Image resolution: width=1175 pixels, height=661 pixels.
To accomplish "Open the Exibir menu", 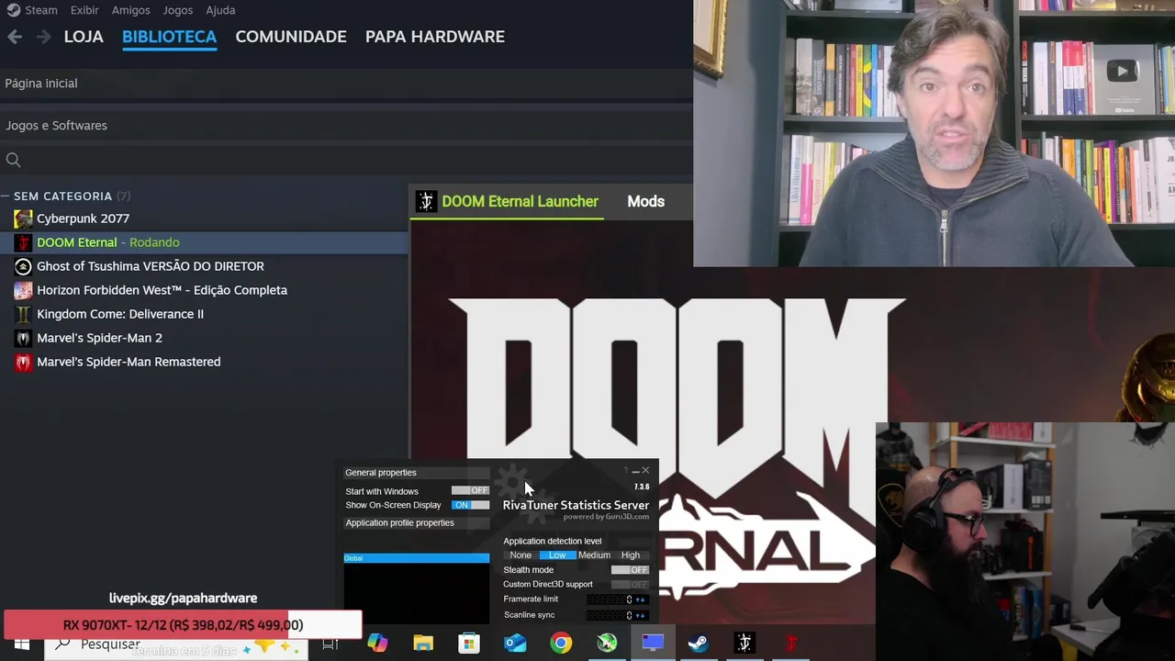I will pyautogui.click(x=84, y=10).
